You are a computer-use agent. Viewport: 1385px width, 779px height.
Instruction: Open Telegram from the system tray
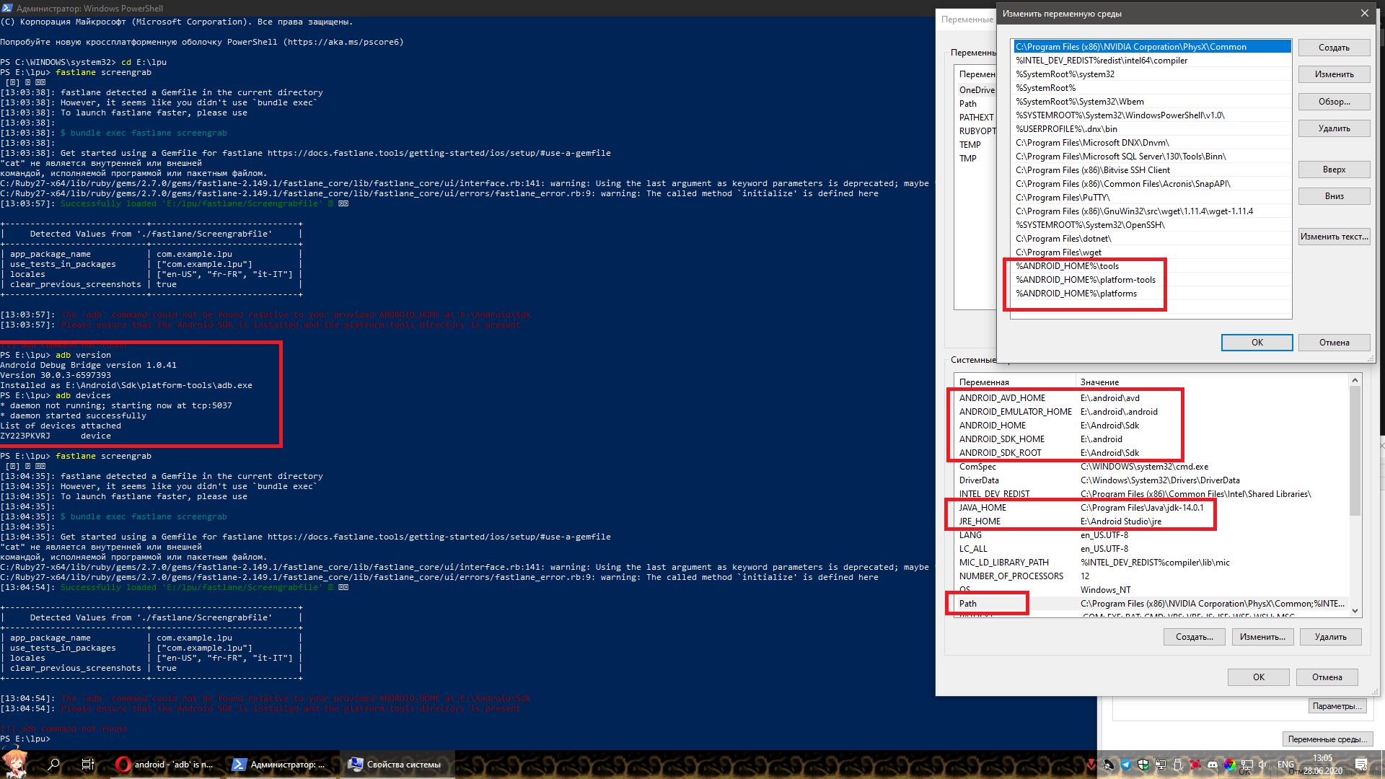coord(1126,765)
